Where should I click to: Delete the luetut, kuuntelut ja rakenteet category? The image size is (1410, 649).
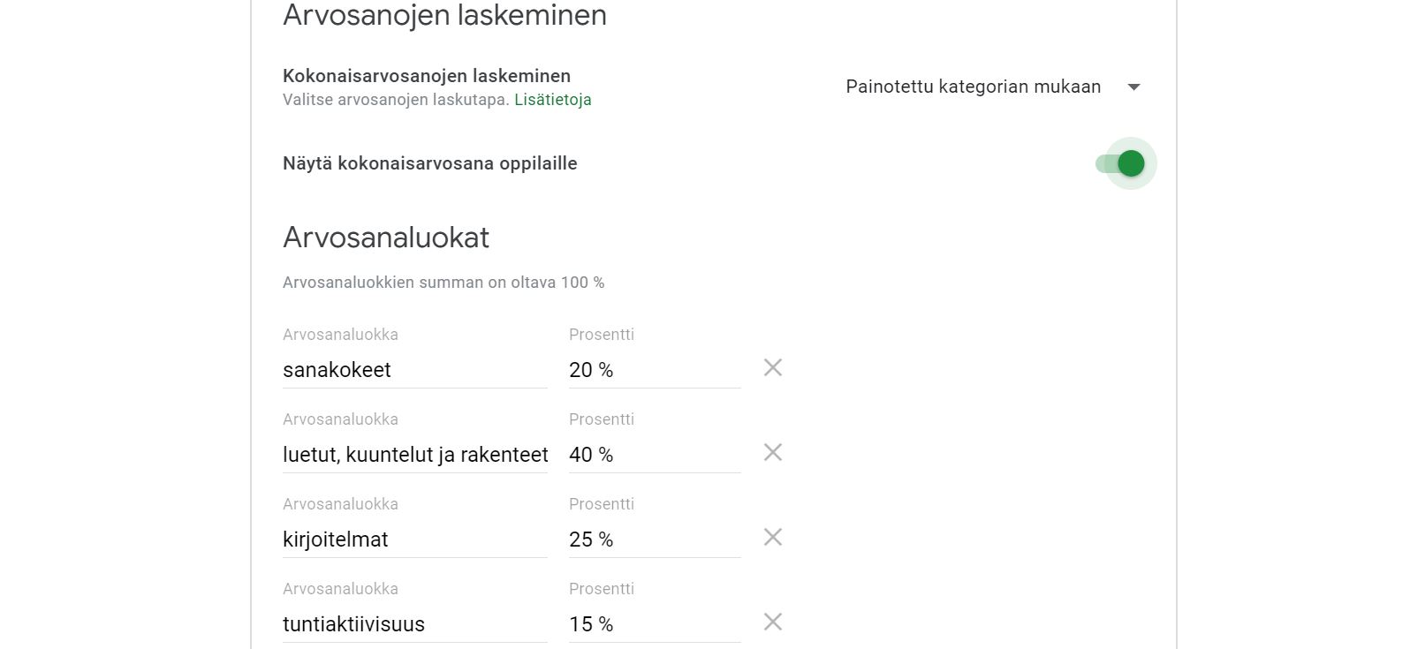tap(773, 452)
